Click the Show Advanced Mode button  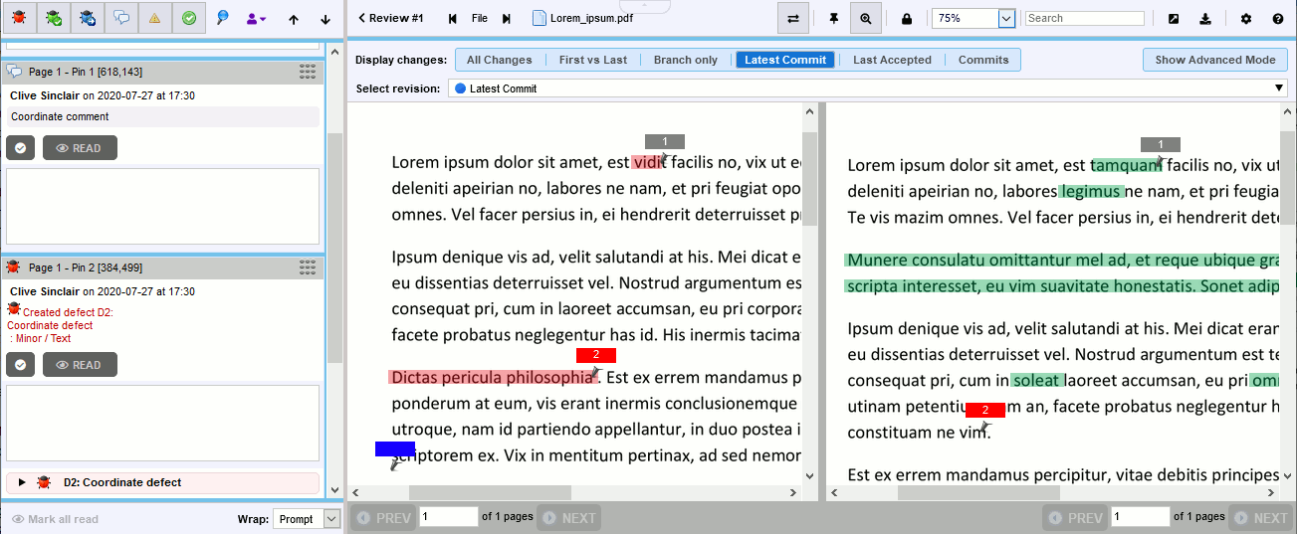click(x=1214, y=60)
